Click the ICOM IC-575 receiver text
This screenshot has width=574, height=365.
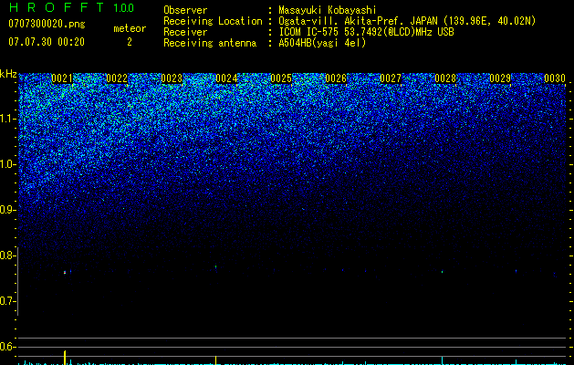366,32
